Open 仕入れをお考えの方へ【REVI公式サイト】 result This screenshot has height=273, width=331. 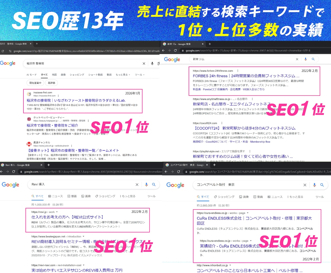coord(68,217)
